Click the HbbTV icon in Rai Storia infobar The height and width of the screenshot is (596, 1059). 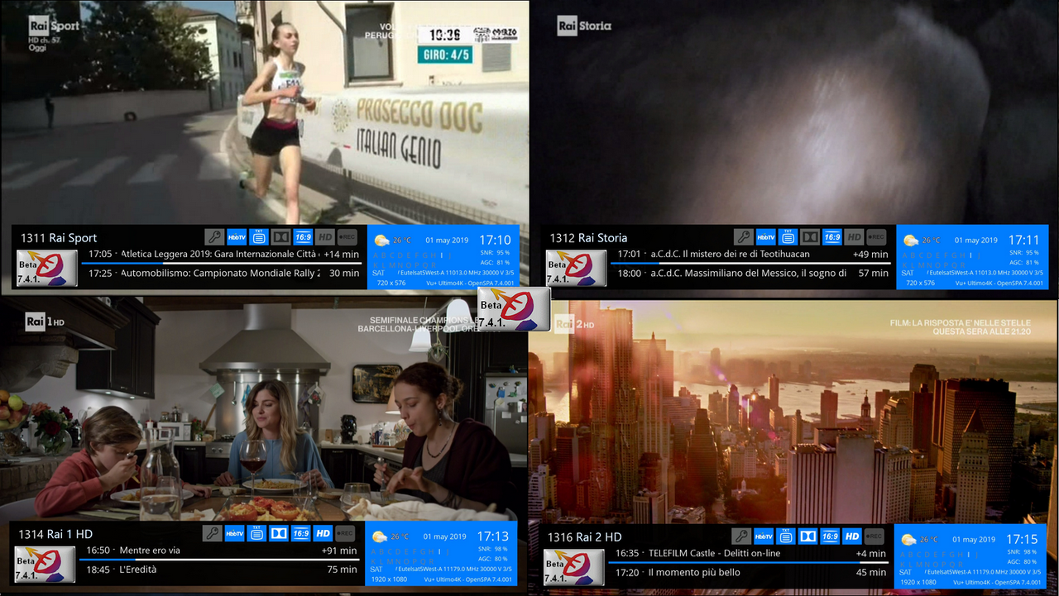point(766,237)
